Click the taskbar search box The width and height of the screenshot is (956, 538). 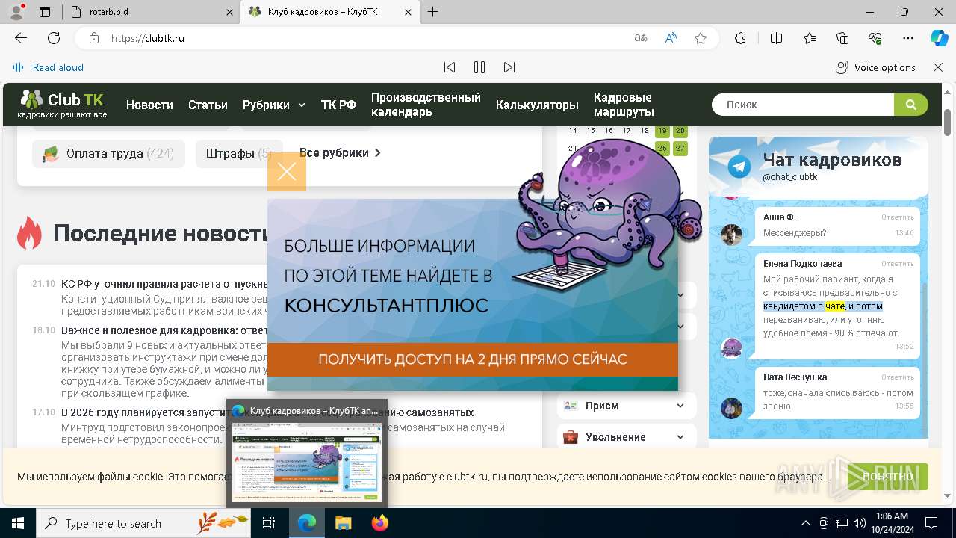(143, 523)
